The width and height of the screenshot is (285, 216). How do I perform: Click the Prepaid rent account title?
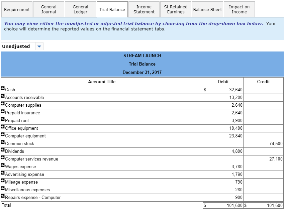click(x=17, y=121)
